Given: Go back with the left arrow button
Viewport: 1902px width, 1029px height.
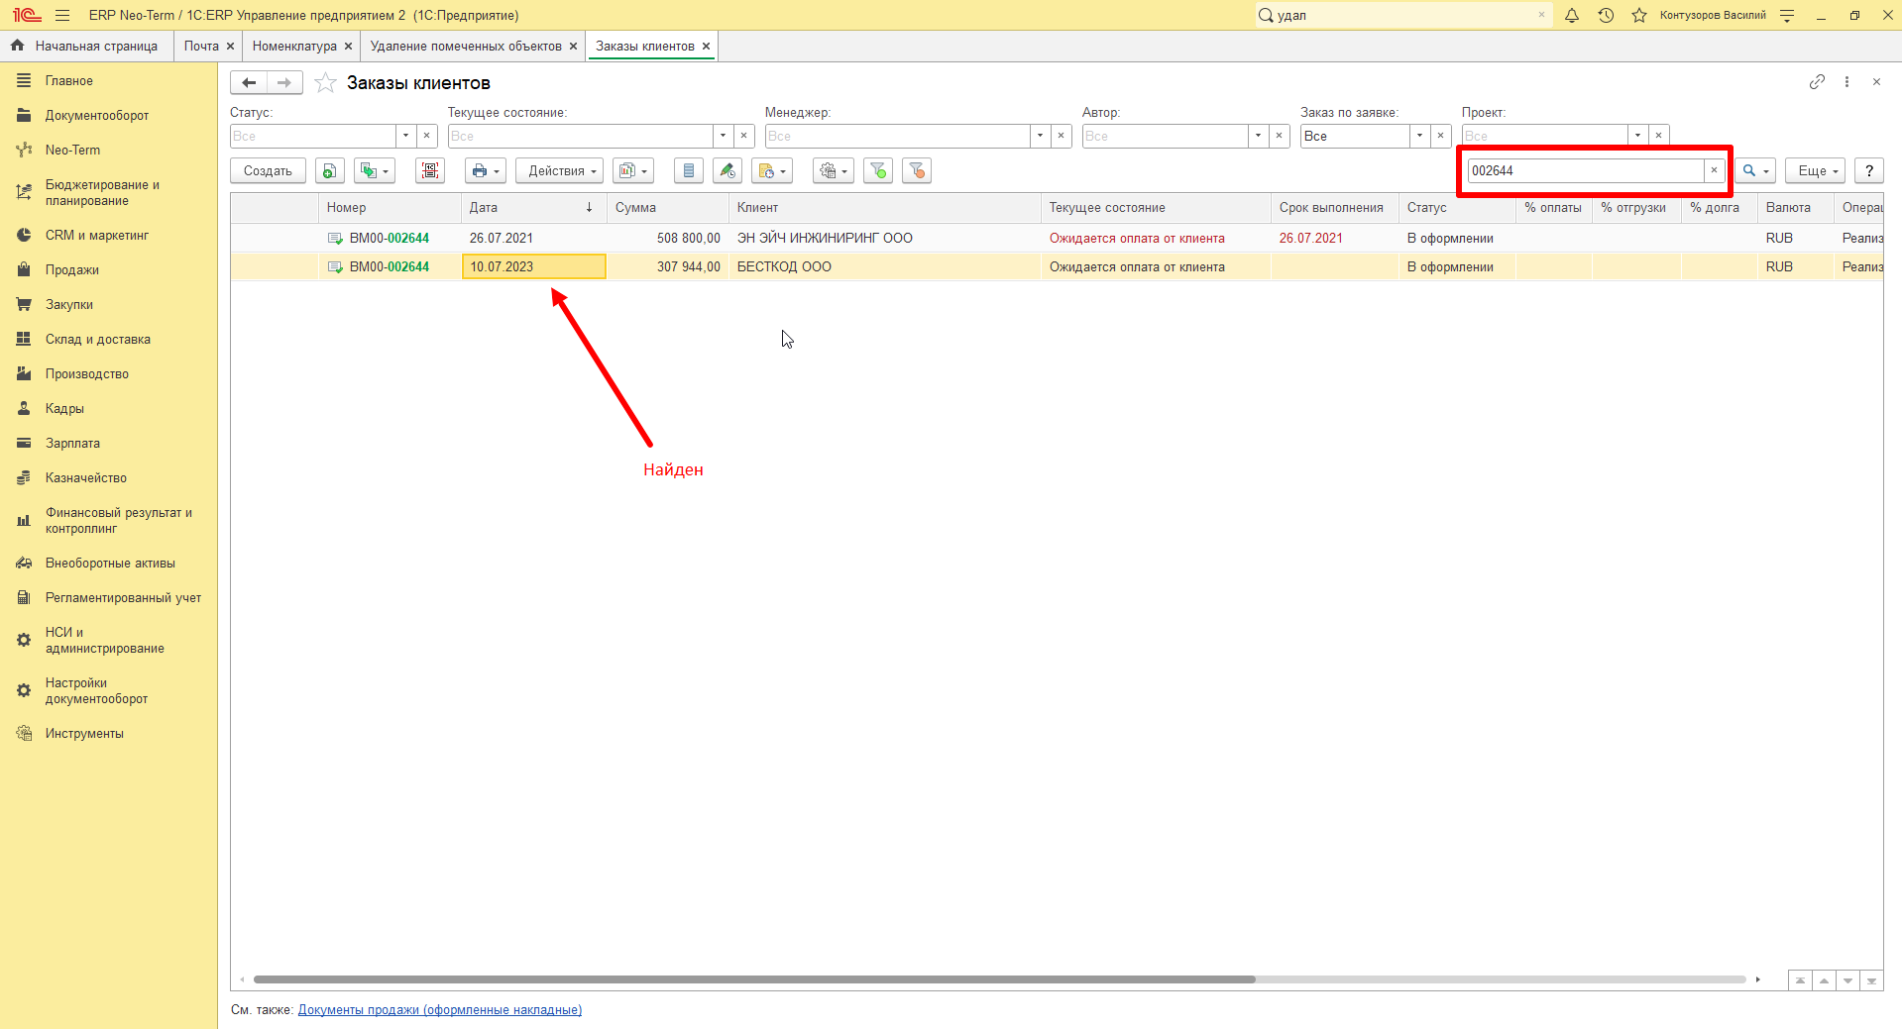Looking at the screenshot, I should point(249,83).
